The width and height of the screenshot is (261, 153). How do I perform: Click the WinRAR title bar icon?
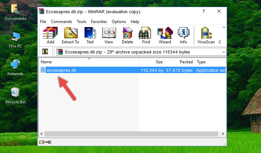pyautogui.click(x=41, y=11)
